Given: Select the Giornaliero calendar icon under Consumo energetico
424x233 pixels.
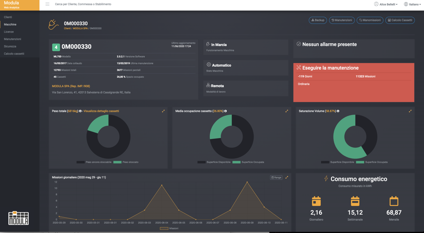Looking at the screenshot, I should coord(316,201).
